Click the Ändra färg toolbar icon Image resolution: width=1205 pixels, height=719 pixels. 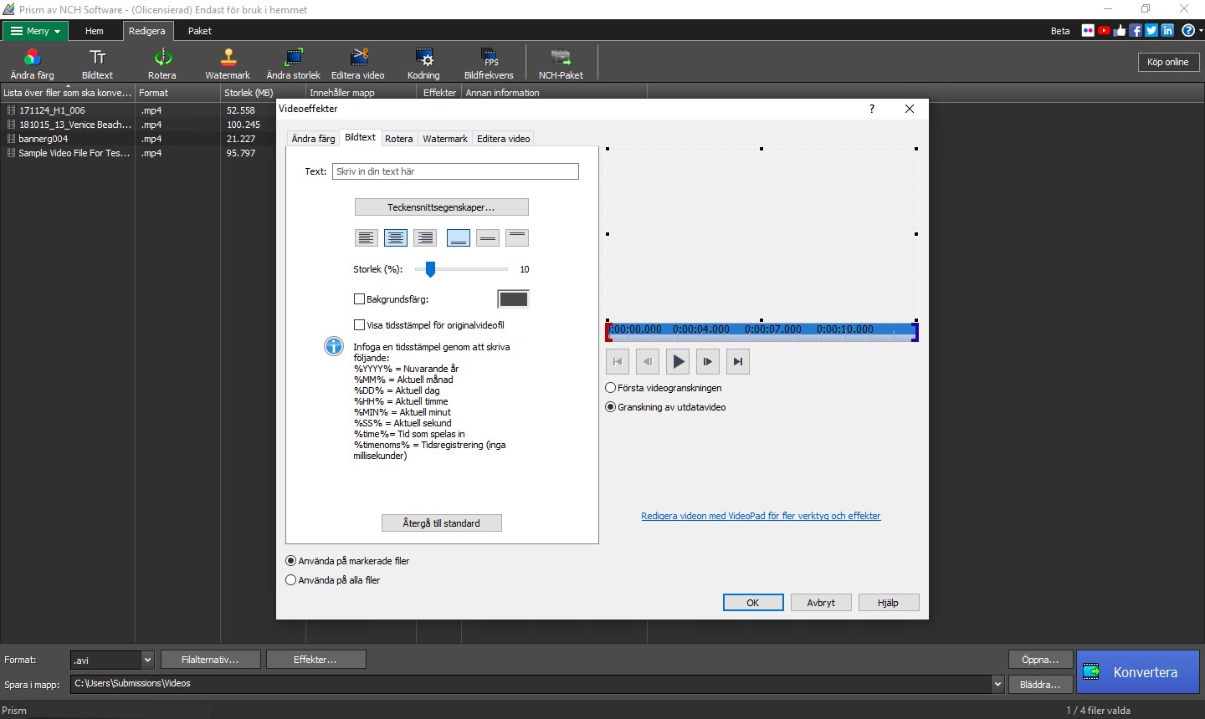click(x=32, y=64)
